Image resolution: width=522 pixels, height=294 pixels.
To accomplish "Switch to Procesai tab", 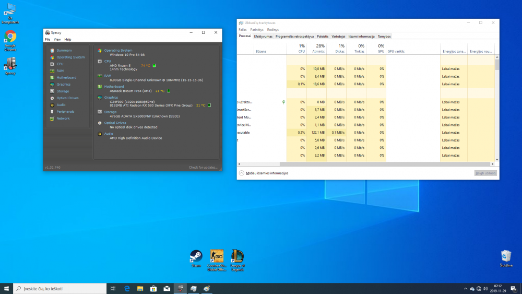I will (245, 36).
